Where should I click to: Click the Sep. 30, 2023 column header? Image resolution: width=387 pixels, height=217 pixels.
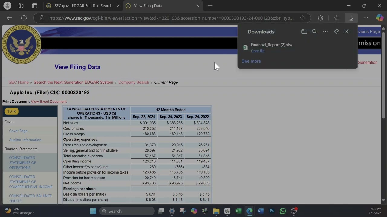(x=171, y=117)
